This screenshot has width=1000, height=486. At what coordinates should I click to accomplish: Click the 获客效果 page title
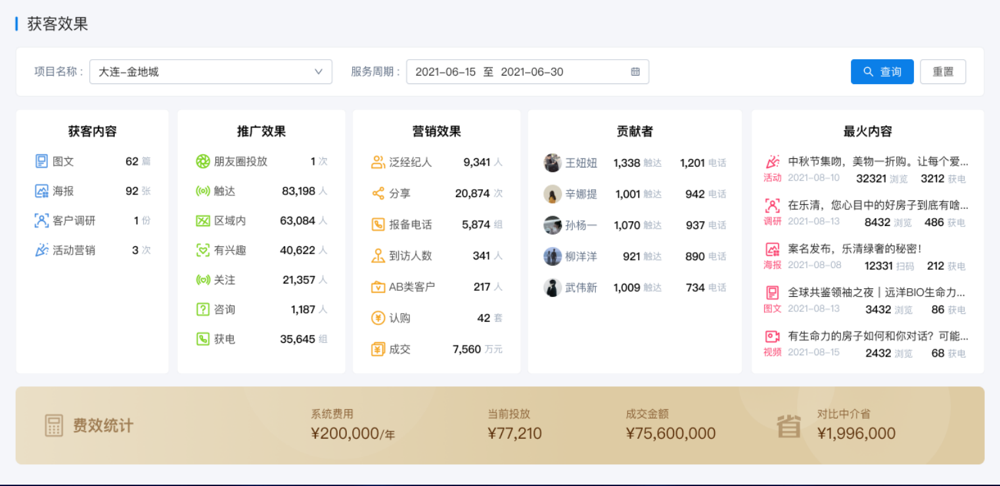(58, 24)
